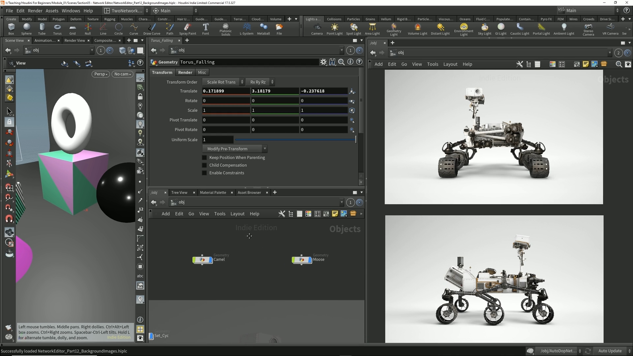Image resolution: width=633 pixels, height=356 pixels.
Task: Click the Spray Paint shelf tool
Action: (188, 29)
